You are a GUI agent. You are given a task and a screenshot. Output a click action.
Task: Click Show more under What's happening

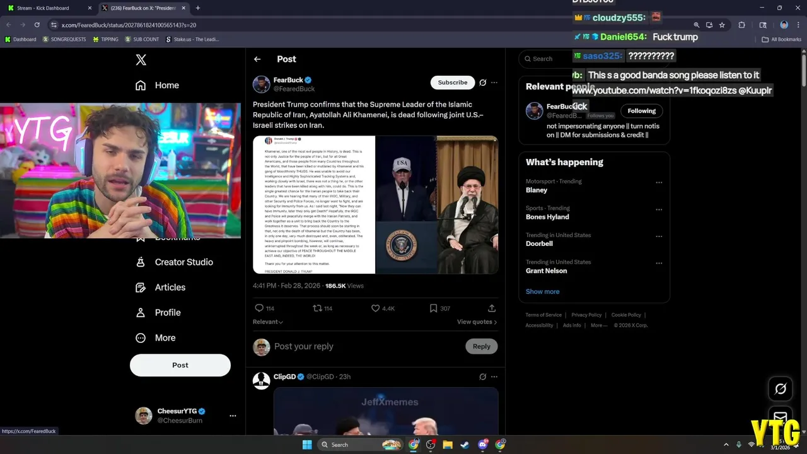pos(543,291)
